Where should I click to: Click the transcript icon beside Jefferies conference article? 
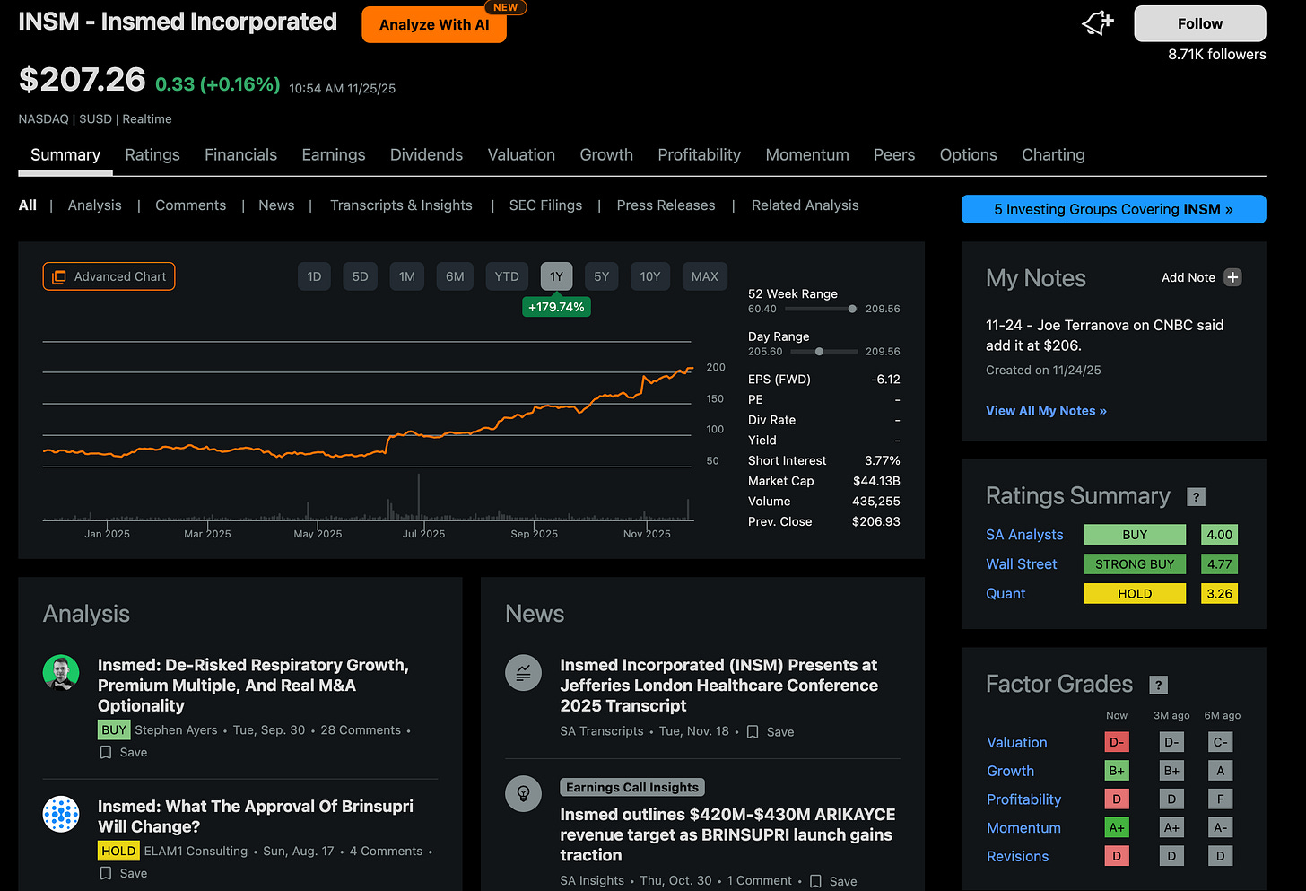[x=523, y=673]
